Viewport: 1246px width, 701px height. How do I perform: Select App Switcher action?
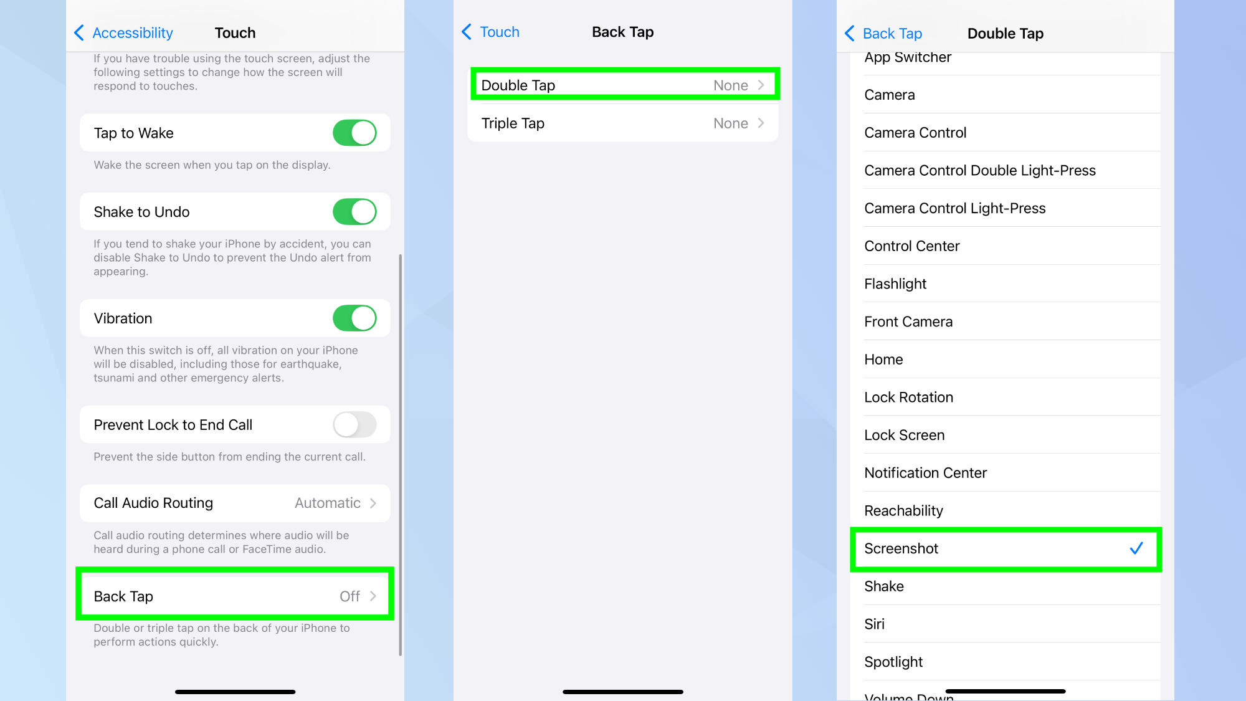pyautogui.click(x=909, y=58)
